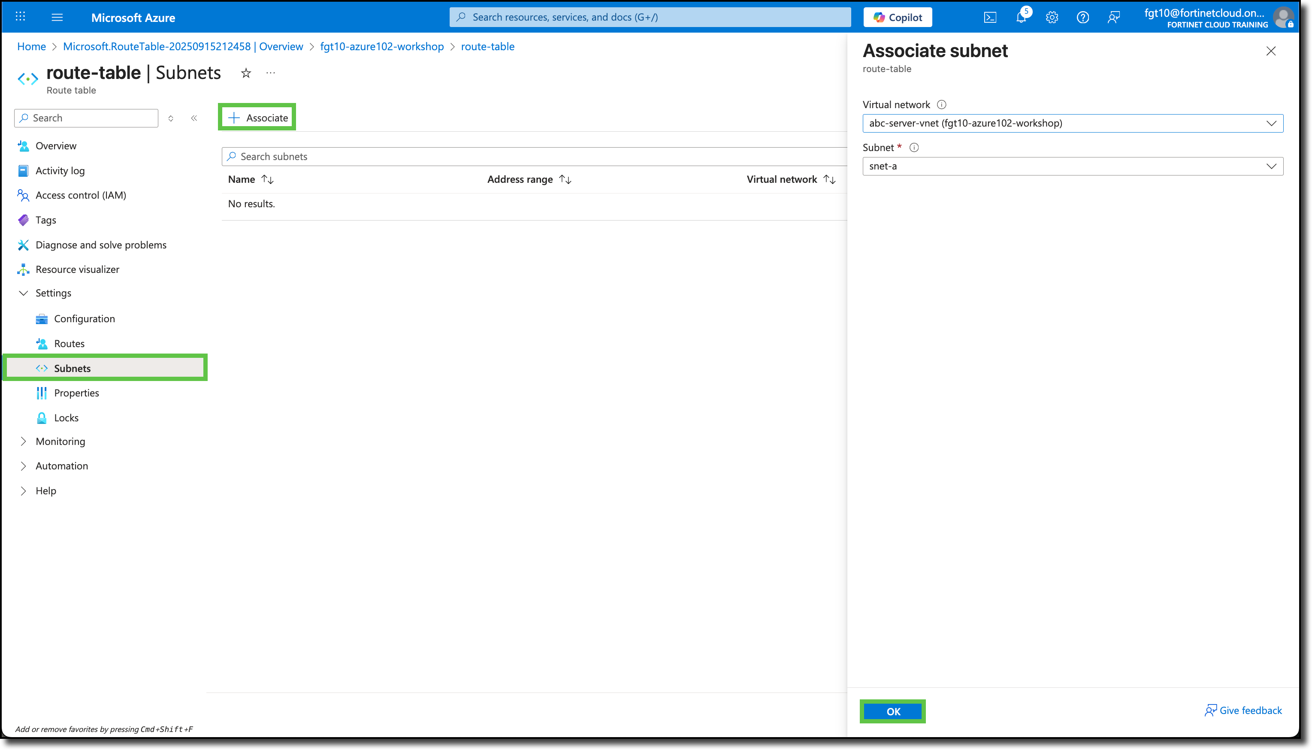Open the help icon
Image resolution: width=1312 pixels, height=750 pixels.
pyautogui.click(x=1083, y=17)
